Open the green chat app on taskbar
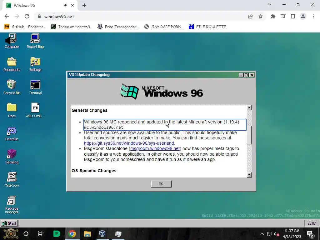This screenshot has width=320, height=240. pos(57,234)
